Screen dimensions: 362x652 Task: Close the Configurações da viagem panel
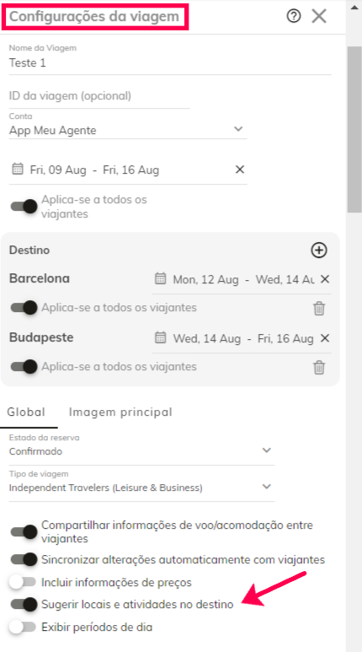(319, 16)
